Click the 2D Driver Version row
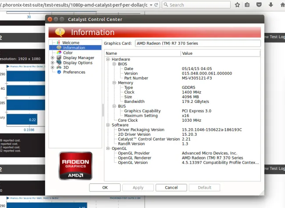 click(182, 134)
